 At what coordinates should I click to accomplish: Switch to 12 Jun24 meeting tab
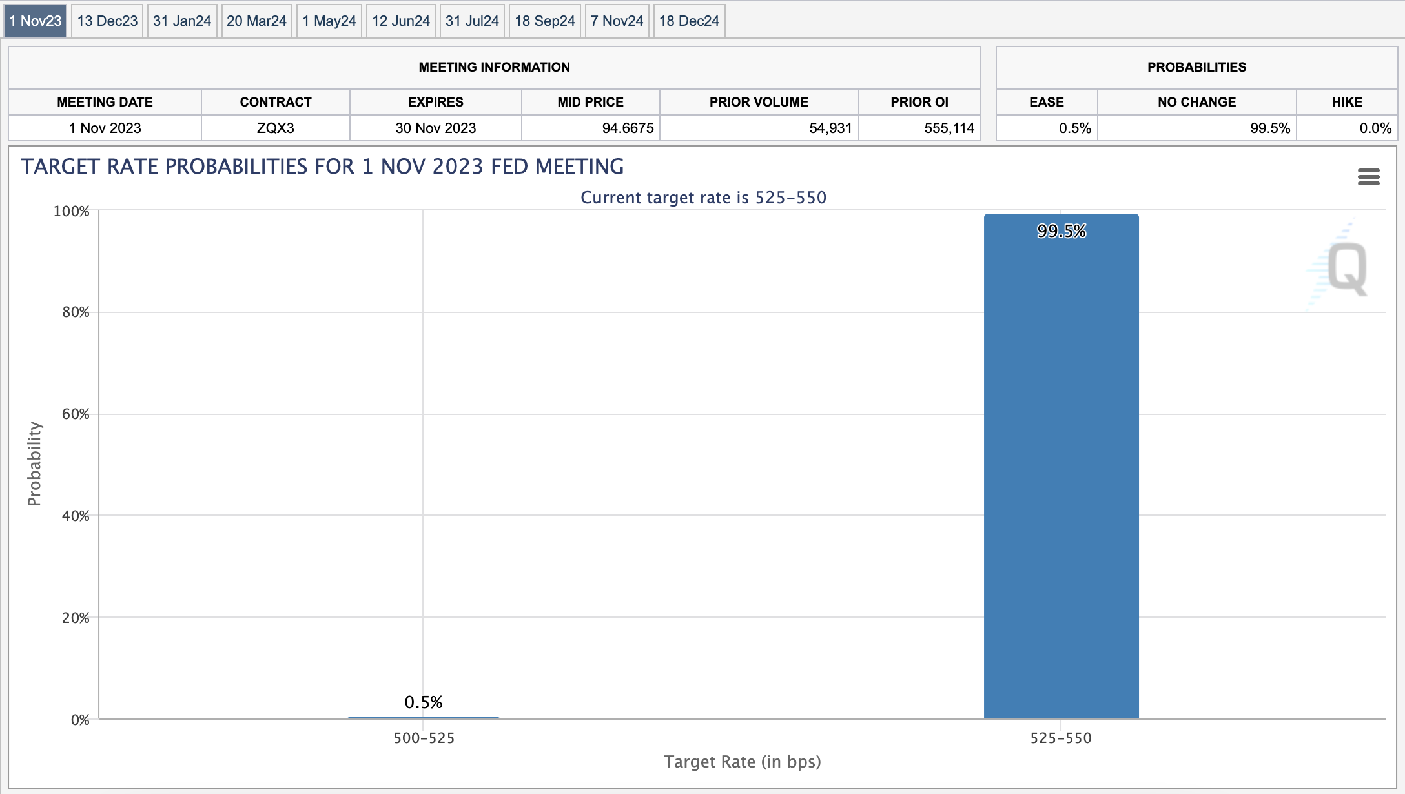coord(401,21)
